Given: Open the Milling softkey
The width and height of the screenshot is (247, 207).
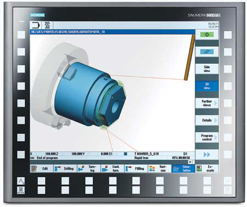Looking at the screenshot, I should tap(136, 169).
